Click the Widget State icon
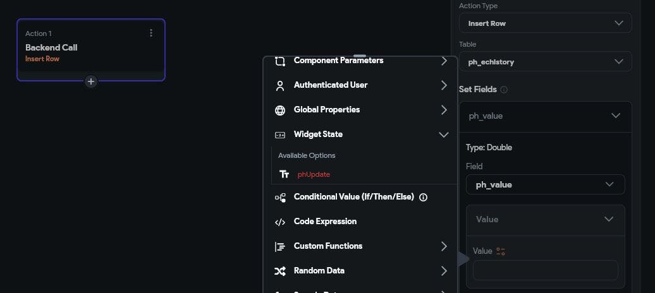This screenshot has height=293, width=655. pos(280,135)
